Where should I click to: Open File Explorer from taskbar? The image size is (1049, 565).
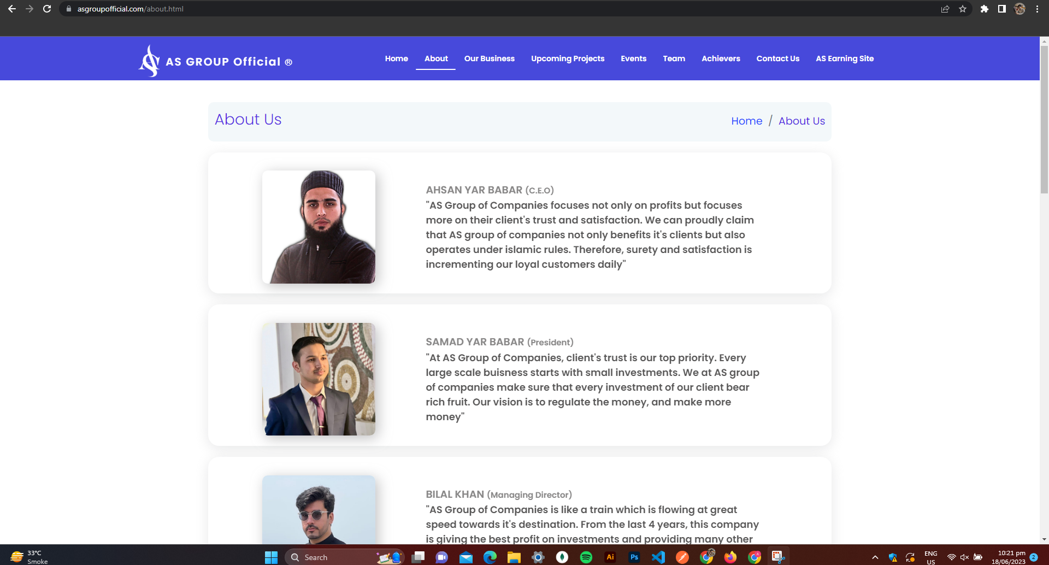pos(514,557)
